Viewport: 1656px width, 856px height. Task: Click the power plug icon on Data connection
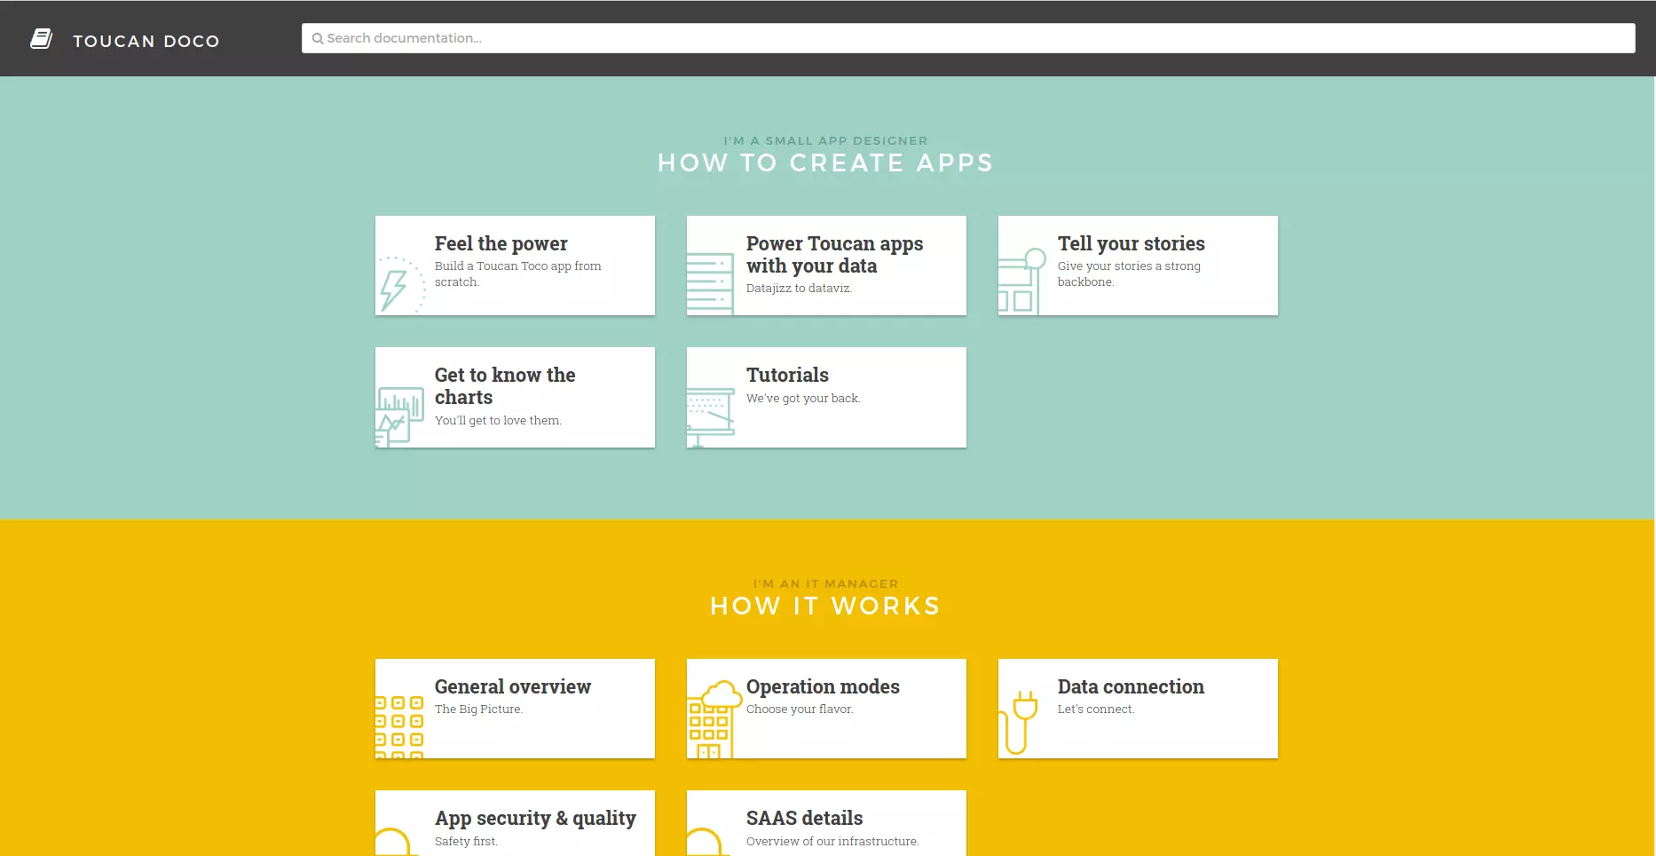1020,721
